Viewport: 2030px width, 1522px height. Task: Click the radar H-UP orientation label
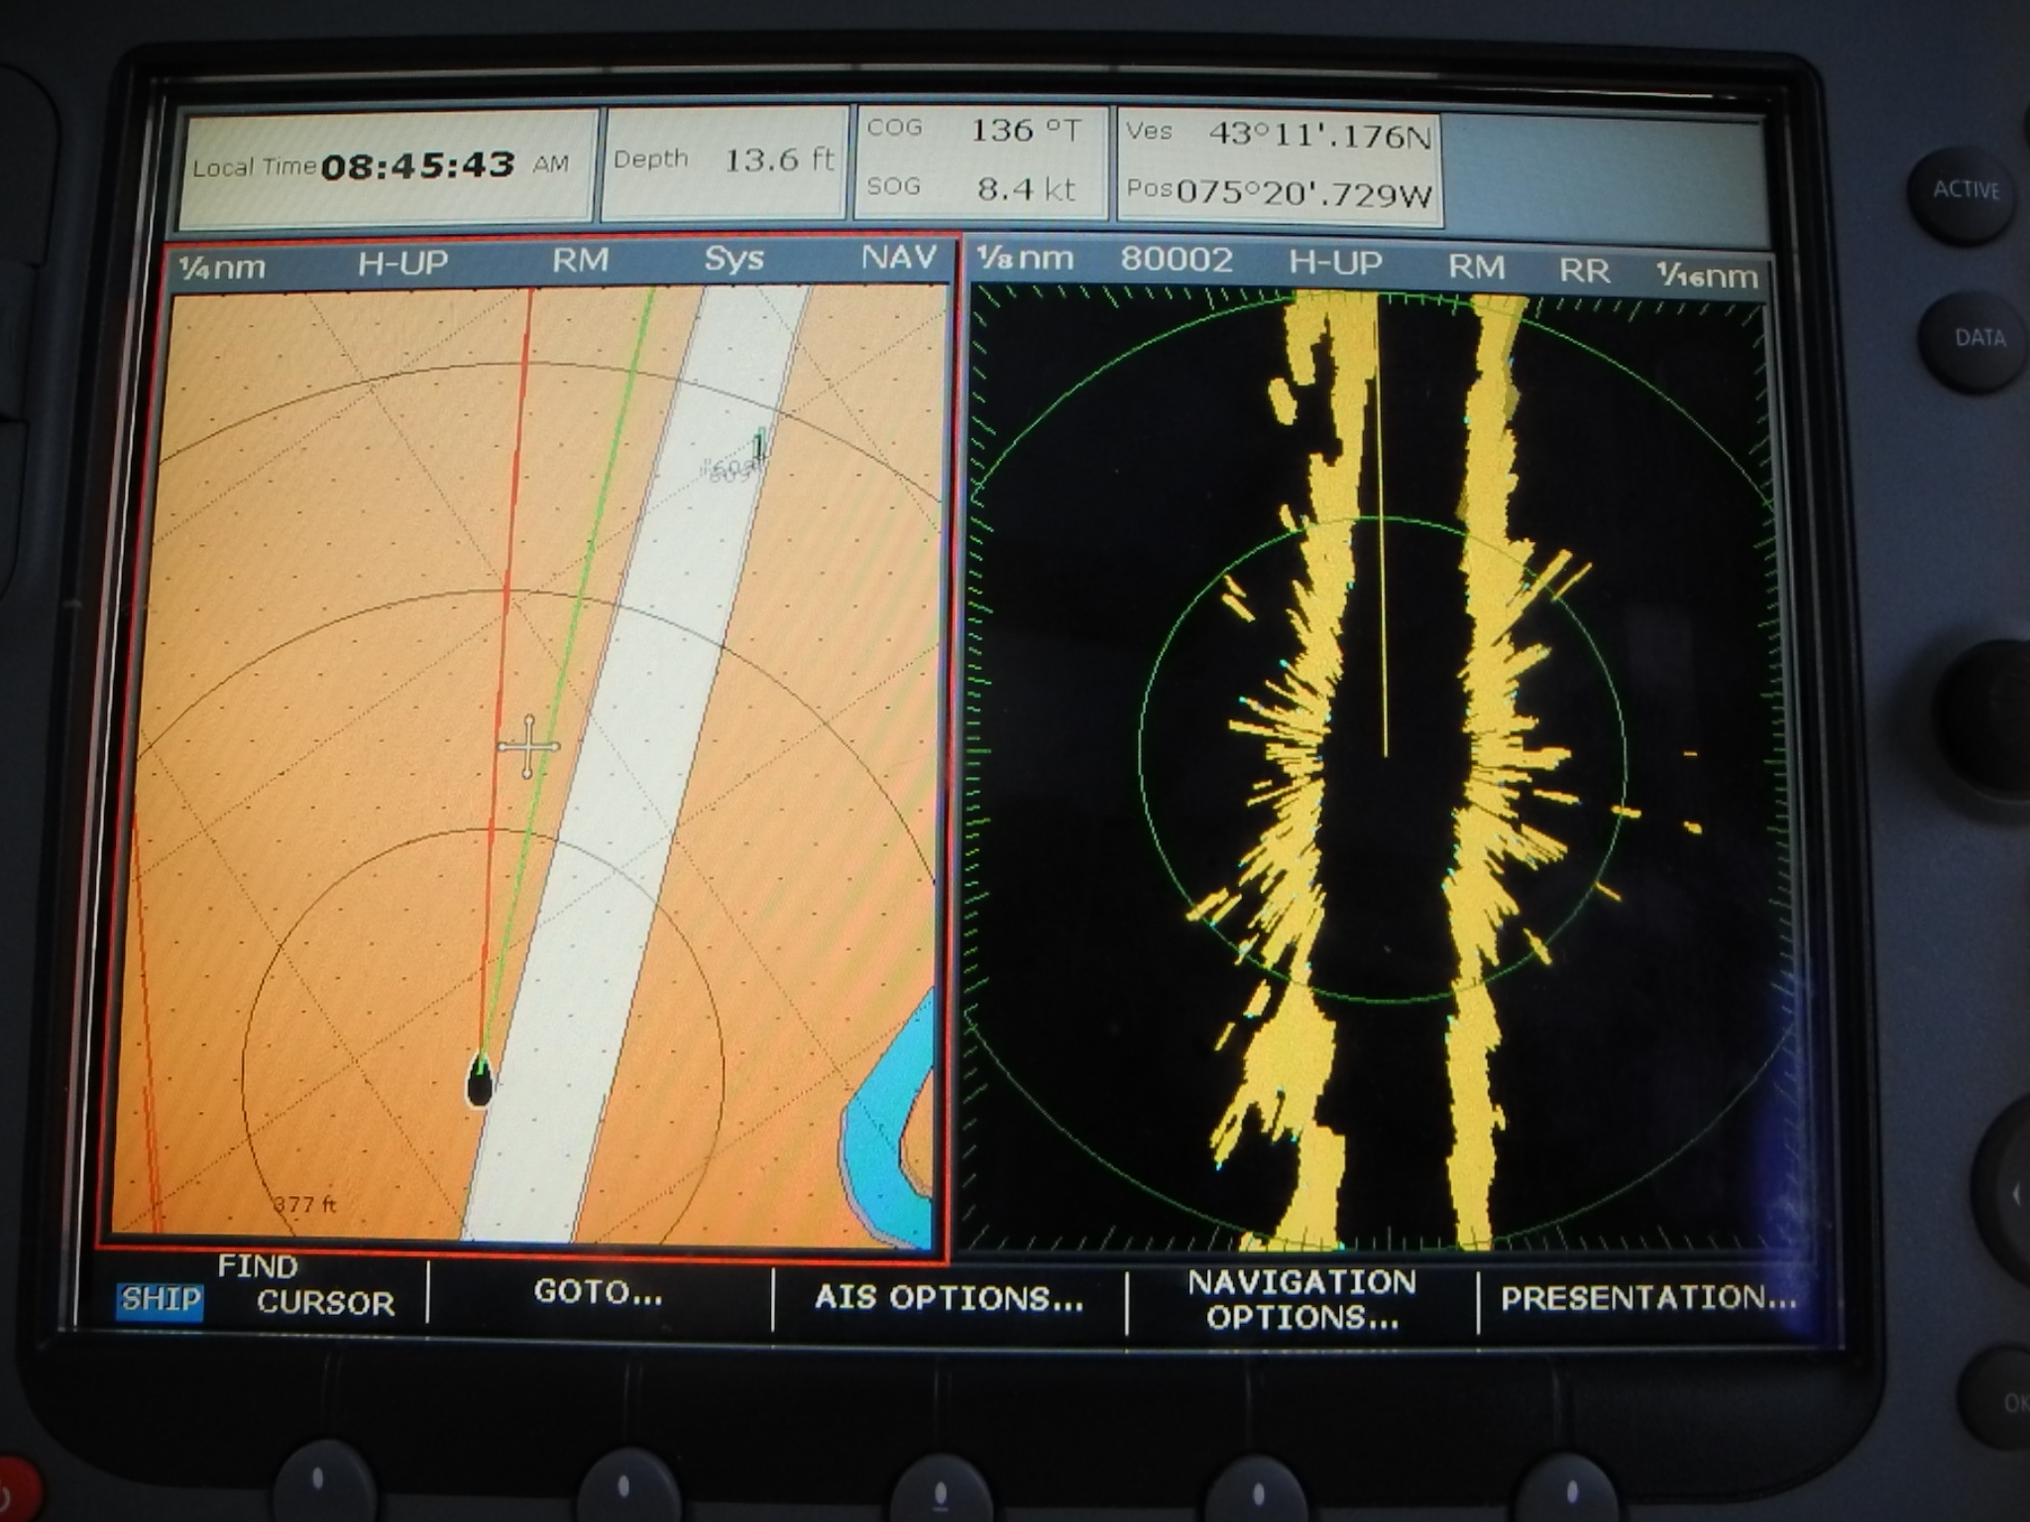[x=1335, y=263]
